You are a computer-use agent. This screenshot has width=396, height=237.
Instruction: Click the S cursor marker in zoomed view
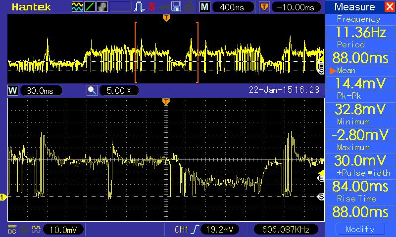click(x=321, y=197)
